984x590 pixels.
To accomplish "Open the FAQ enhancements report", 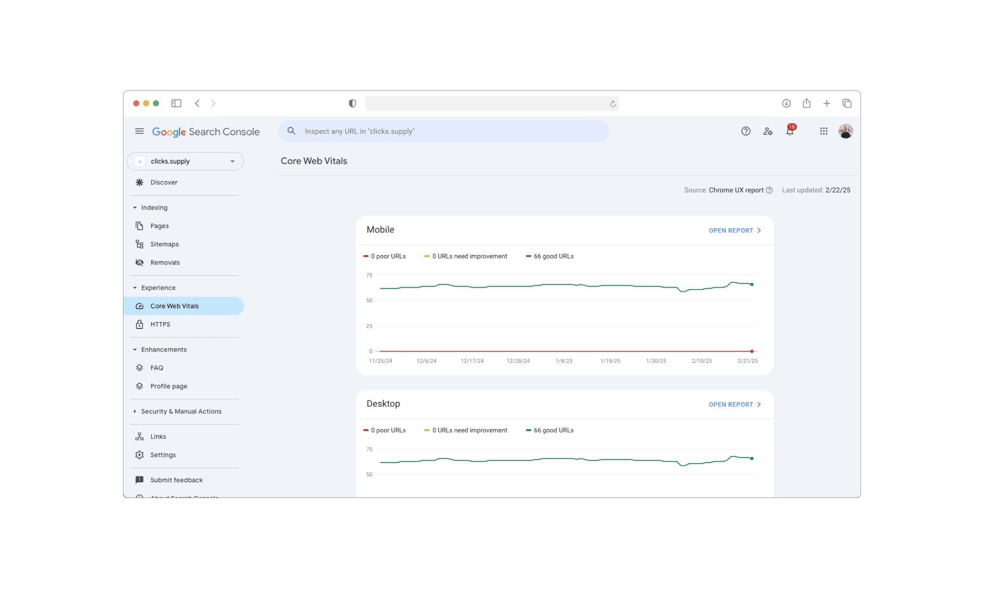I will [x=156, y=368].
